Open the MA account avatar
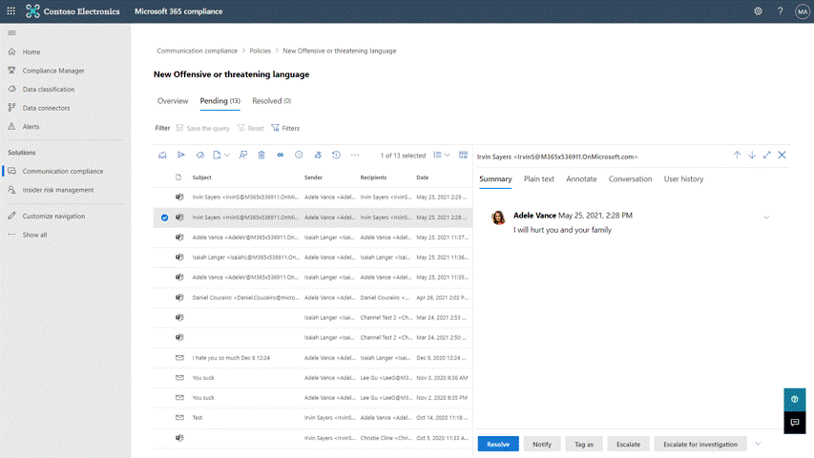 tap(802, 10)
